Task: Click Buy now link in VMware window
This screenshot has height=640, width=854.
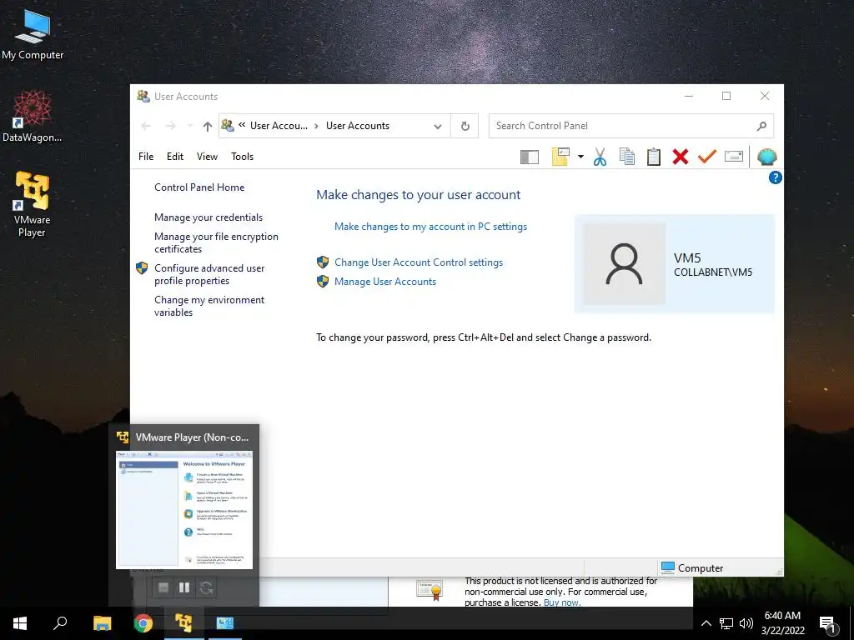Action: tap(561, 602)
